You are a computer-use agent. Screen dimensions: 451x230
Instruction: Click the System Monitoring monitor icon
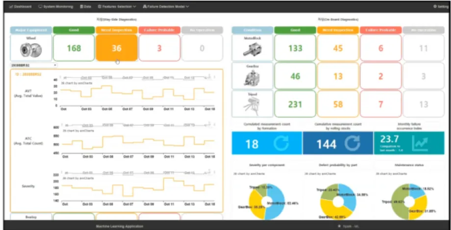[40, 6]
